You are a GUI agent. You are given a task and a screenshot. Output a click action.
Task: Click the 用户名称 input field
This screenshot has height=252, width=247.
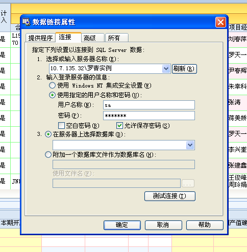tap(149, 105)
